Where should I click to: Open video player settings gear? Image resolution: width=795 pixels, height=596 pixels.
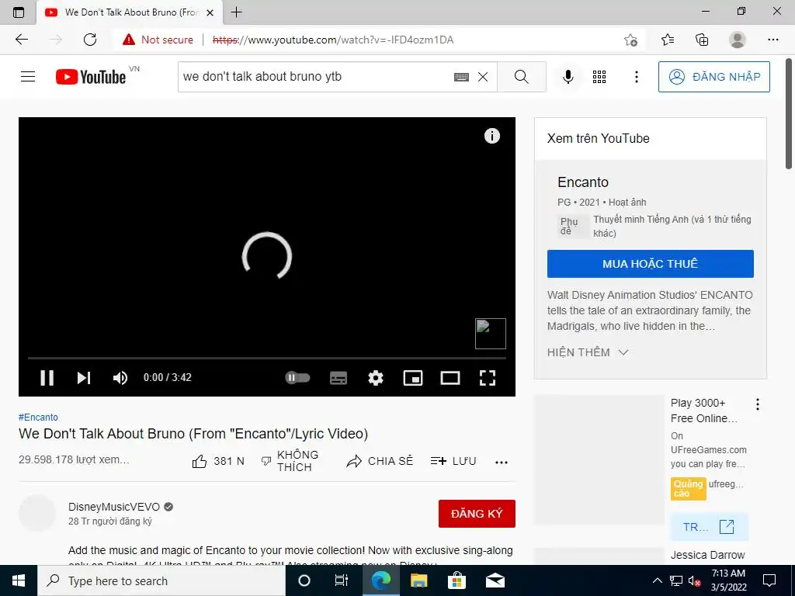pyautogui.click(x=376, y=378)
